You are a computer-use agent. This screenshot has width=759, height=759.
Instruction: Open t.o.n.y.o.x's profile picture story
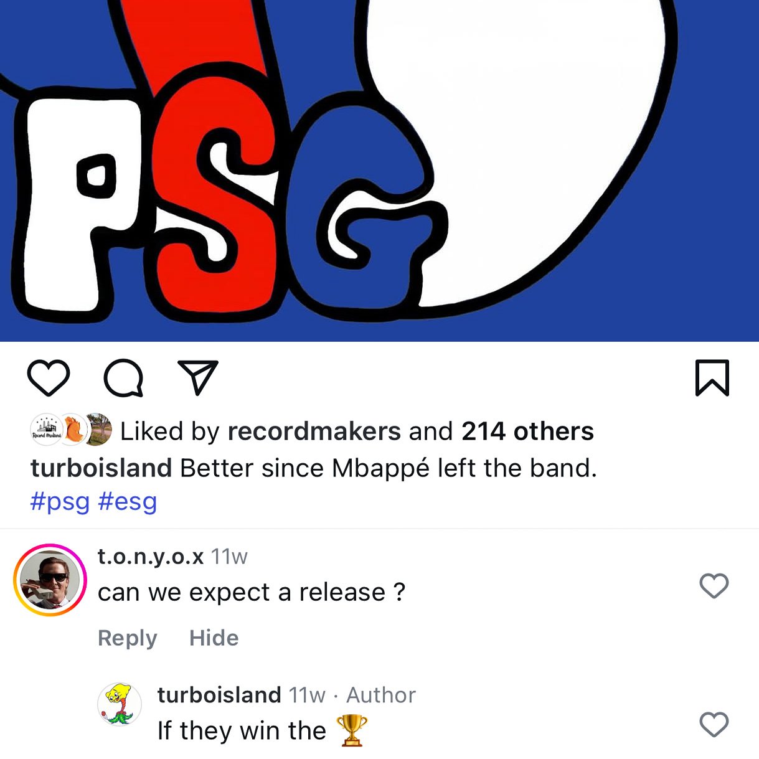pos(50,580)
